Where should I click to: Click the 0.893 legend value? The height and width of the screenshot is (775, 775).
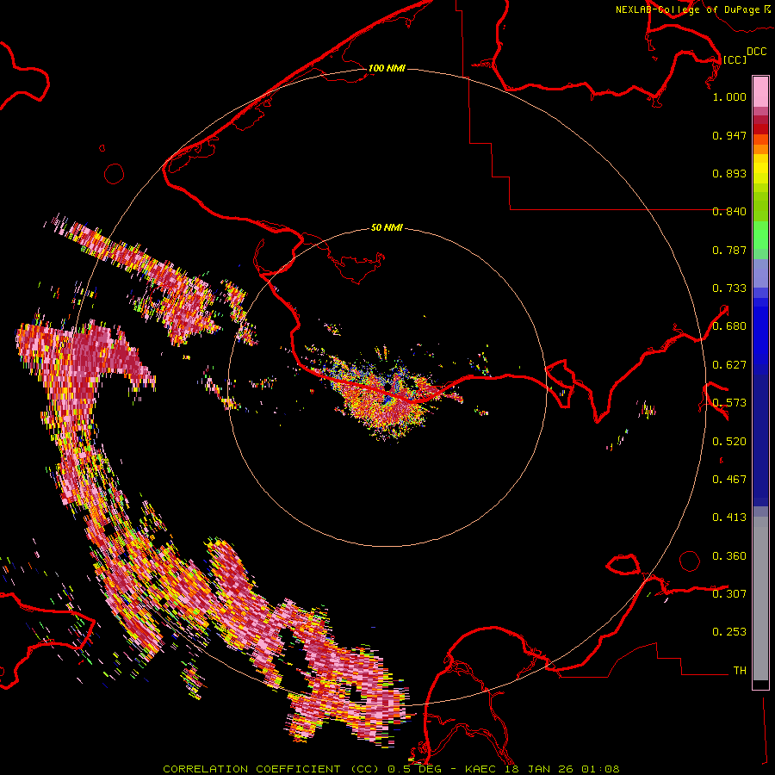(x=729, y=173)
